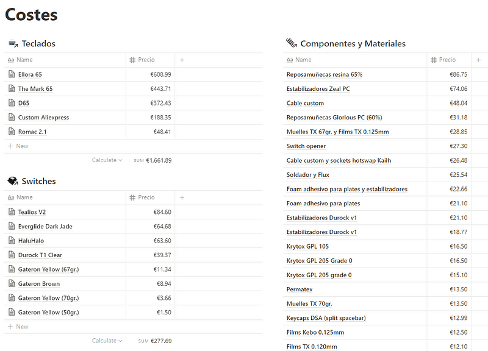Open Calculate dropdown under Switches table
The image size is (488, 351).
[x=107, y=341]
